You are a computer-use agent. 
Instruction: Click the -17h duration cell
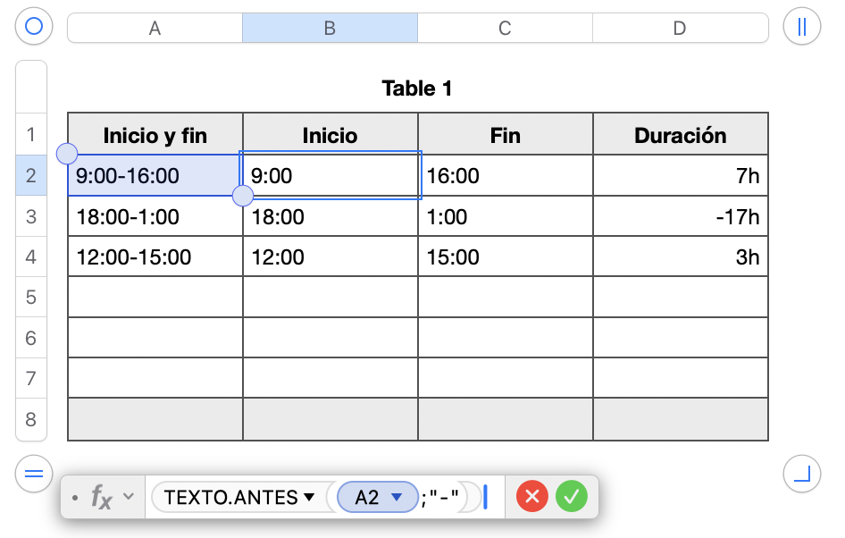(x=680, y=216)
